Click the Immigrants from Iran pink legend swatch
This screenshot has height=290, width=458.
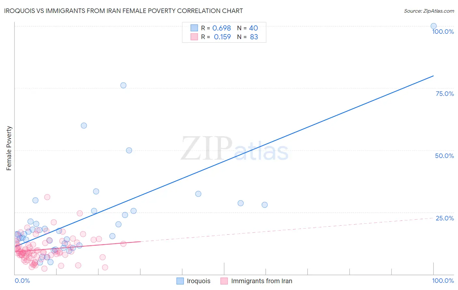click(224, 281)
